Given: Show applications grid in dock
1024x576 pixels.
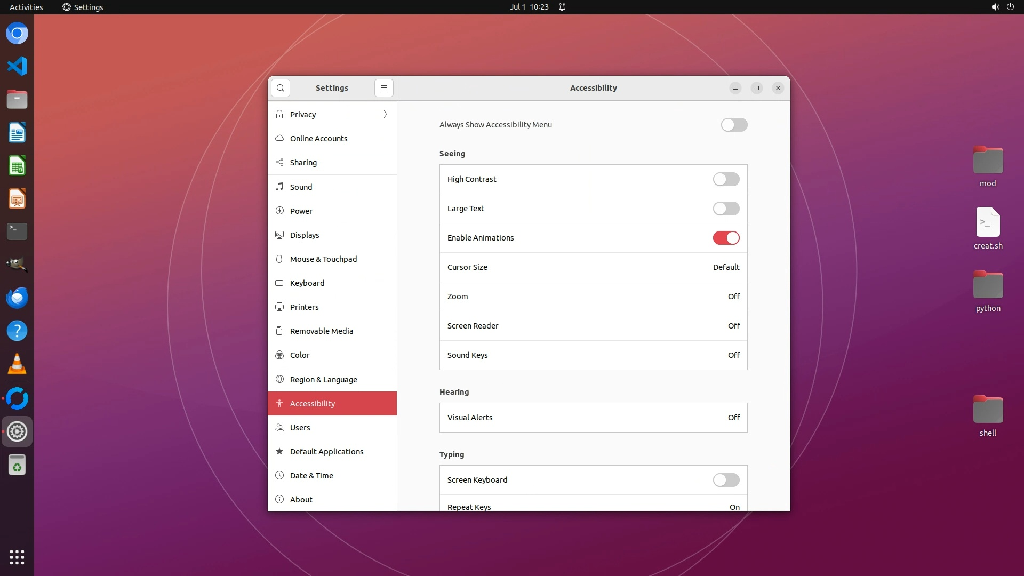Looking at the screenshot, I should pyautogui.click(x=17, y=557).
